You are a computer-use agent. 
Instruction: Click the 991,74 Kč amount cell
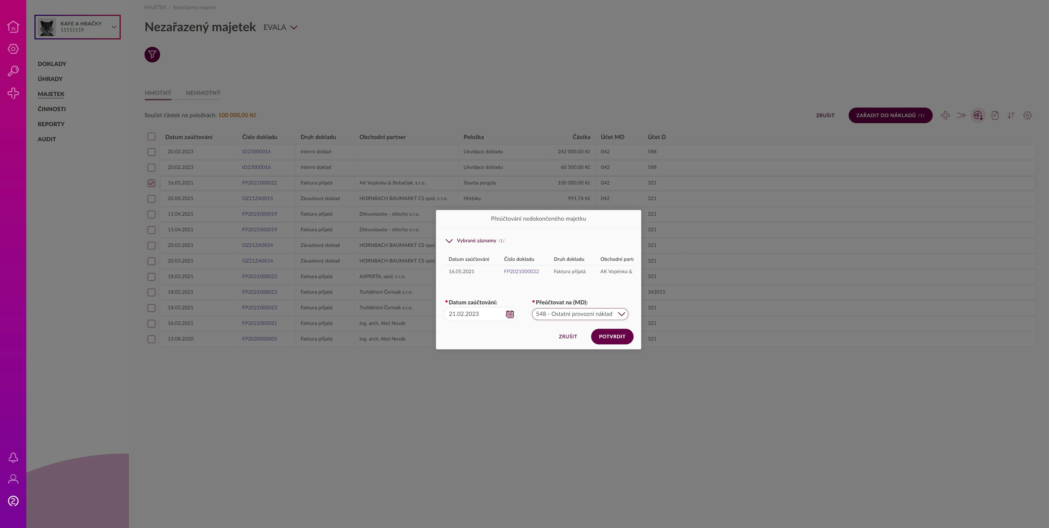[x=579, y=198]
